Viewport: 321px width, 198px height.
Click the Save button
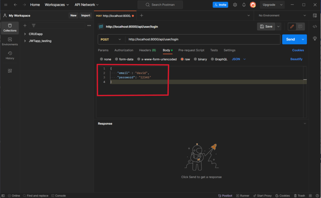pos(266,26)
